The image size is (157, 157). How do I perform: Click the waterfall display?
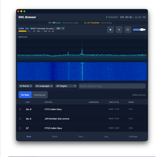point(82,71)
